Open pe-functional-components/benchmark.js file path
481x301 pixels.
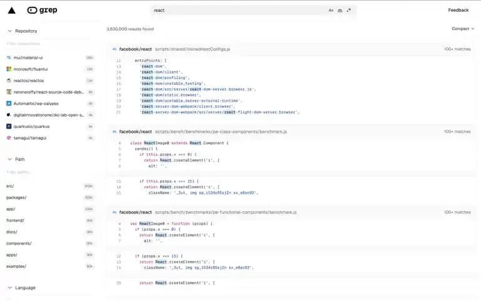[225, 212]
